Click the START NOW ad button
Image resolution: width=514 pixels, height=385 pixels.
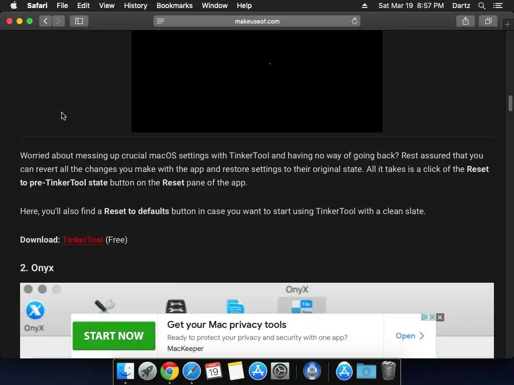pos(114,336)
